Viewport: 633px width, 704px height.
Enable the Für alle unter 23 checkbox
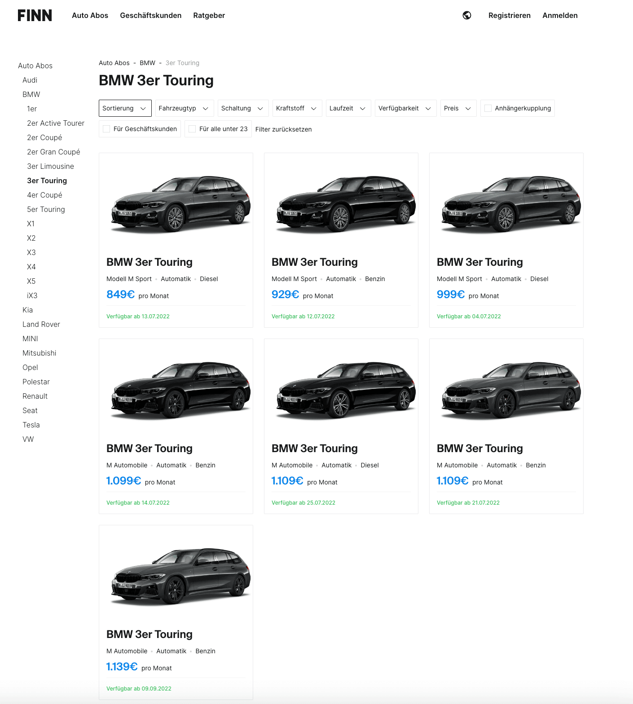[x=192, y=129]
